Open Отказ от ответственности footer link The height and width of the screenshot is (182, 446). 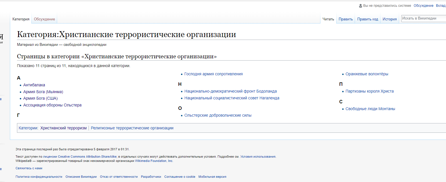[x=119, y=177]
